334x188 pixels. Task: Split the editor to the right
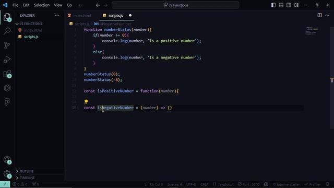coord(319,15)
